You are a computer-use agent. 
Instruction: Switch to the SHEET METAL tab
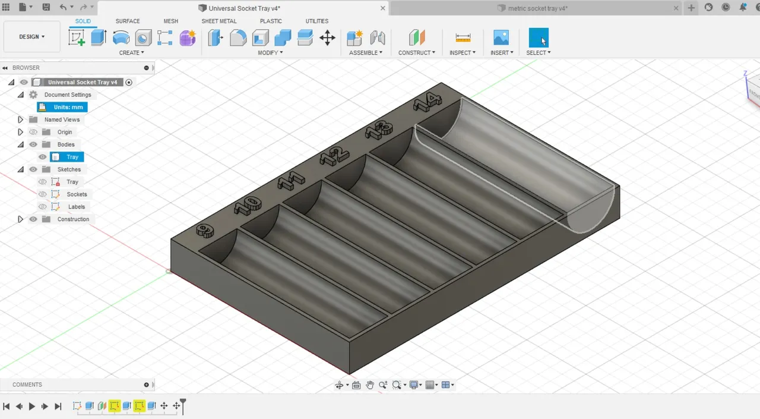[219, 21]
